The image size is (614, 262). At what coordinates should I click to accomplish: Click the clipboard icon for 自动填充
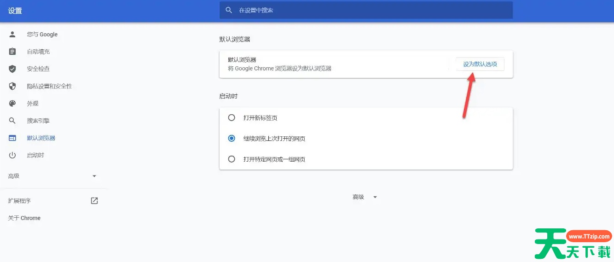12,52
